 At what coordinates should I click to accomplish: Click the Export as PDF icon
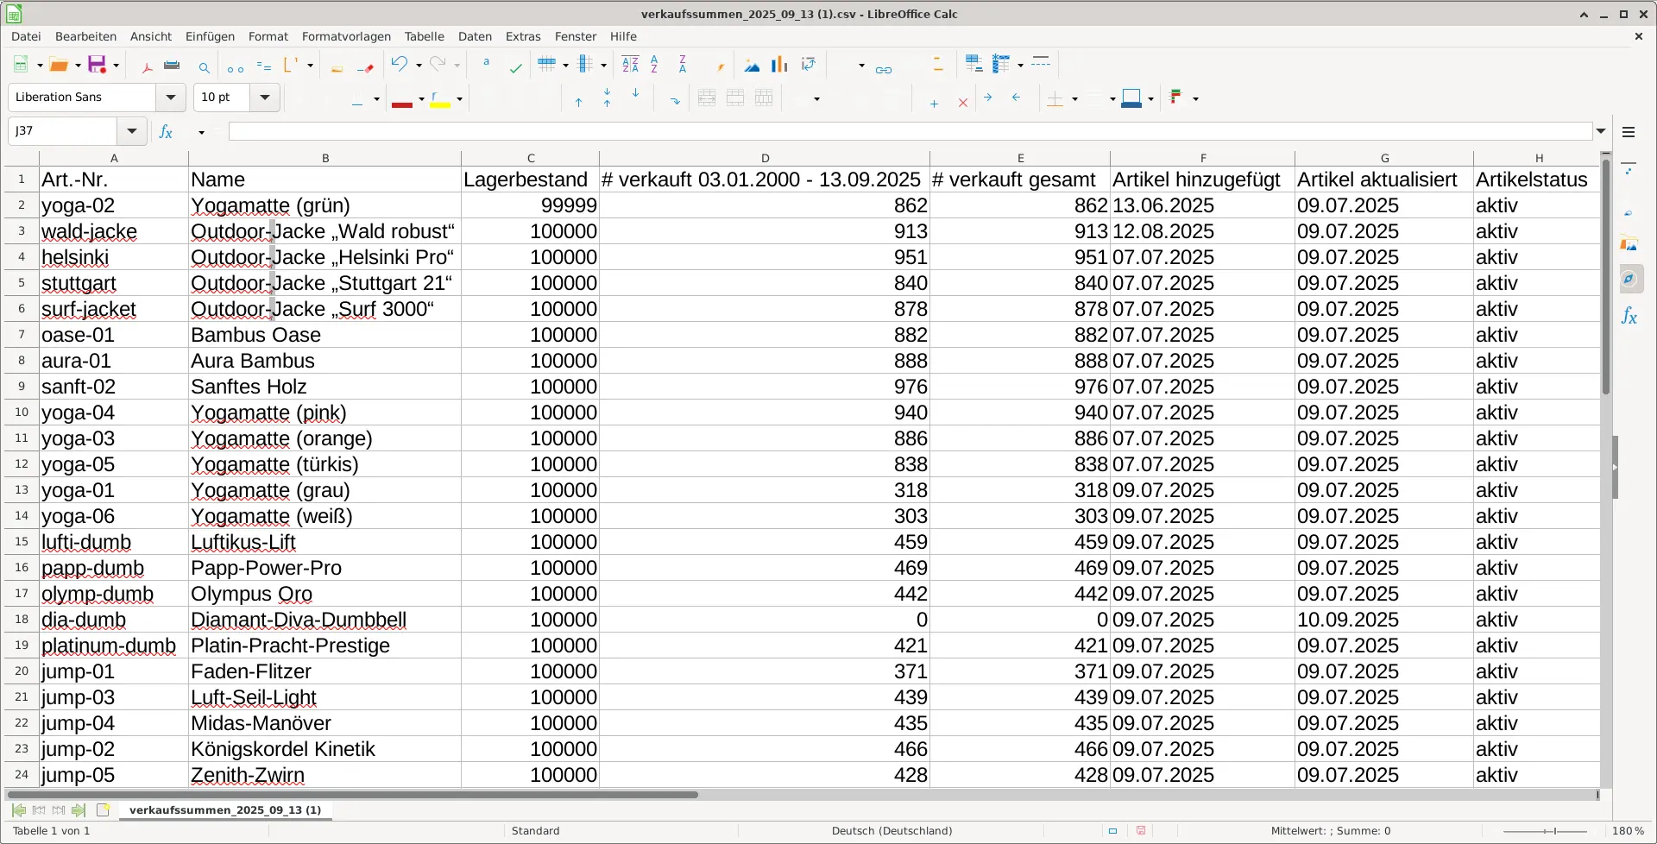[x=147, y=66]
